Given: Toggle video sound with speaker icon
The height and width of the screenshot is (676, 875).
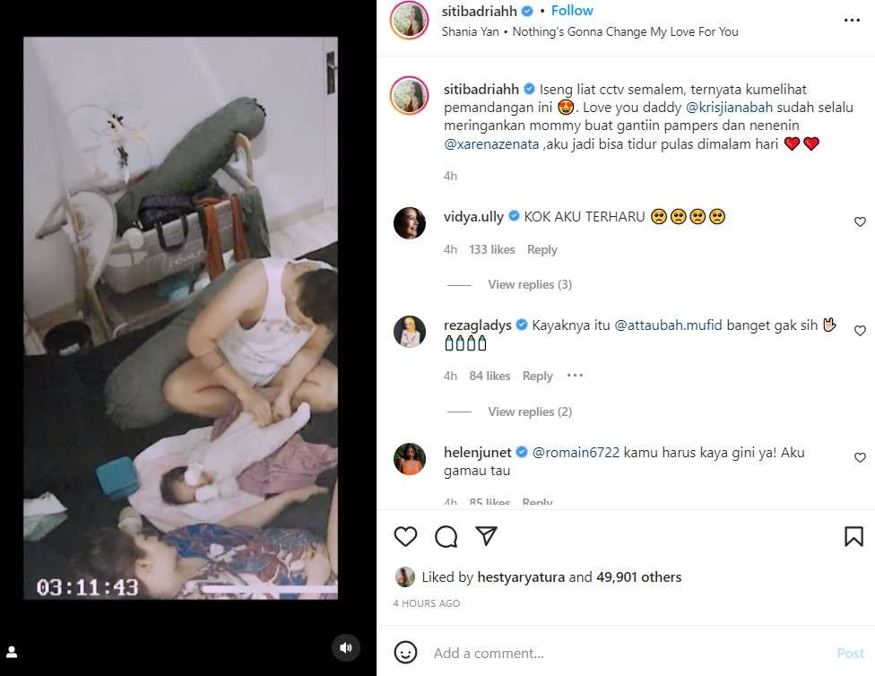Looking at the screenshot, I should point(346,647).
